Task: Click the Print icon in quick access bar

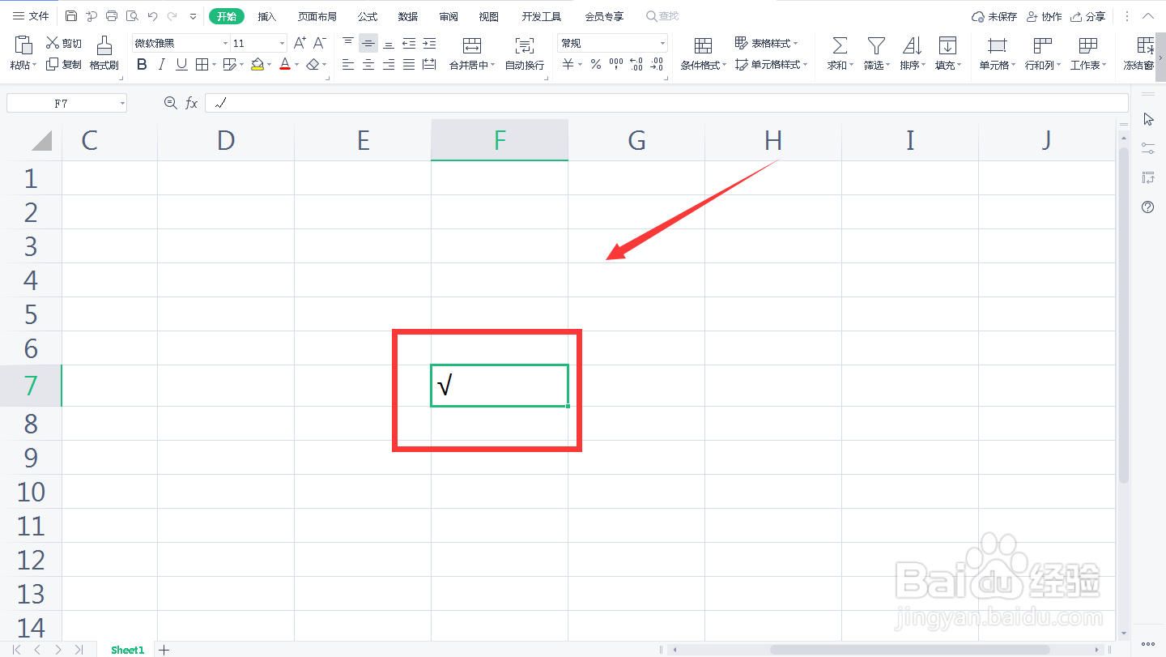Action: coord(112,16)
